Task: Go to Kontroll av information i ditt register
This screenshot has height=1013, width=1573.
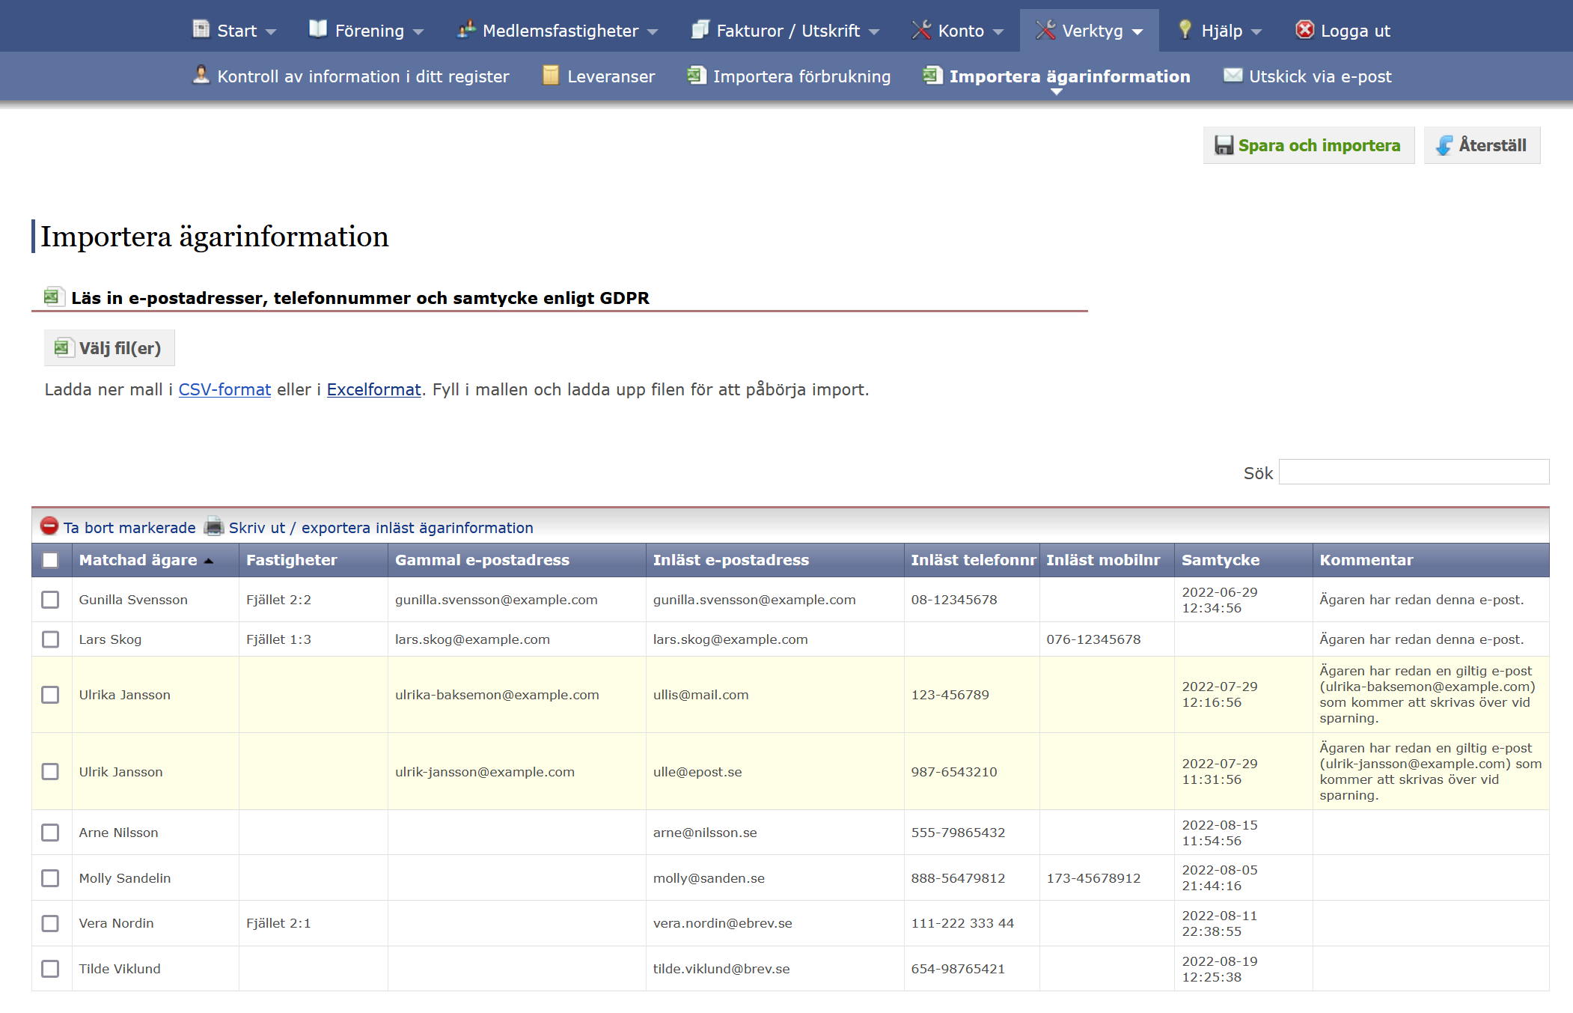Action: click(x=363, y=76)
